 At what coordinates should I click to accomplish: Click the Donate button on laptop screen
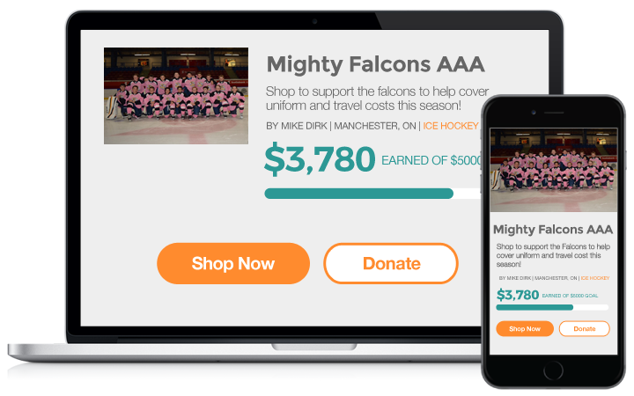[x=391, y=263]
